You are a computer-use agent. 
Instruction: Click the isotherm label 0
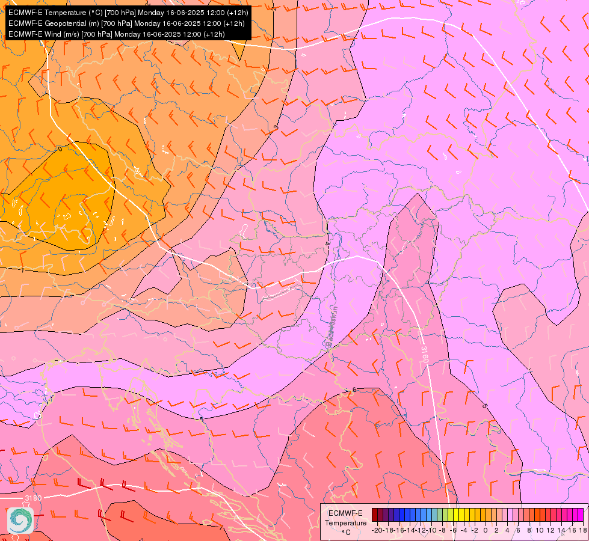click(x=60, y=149)
